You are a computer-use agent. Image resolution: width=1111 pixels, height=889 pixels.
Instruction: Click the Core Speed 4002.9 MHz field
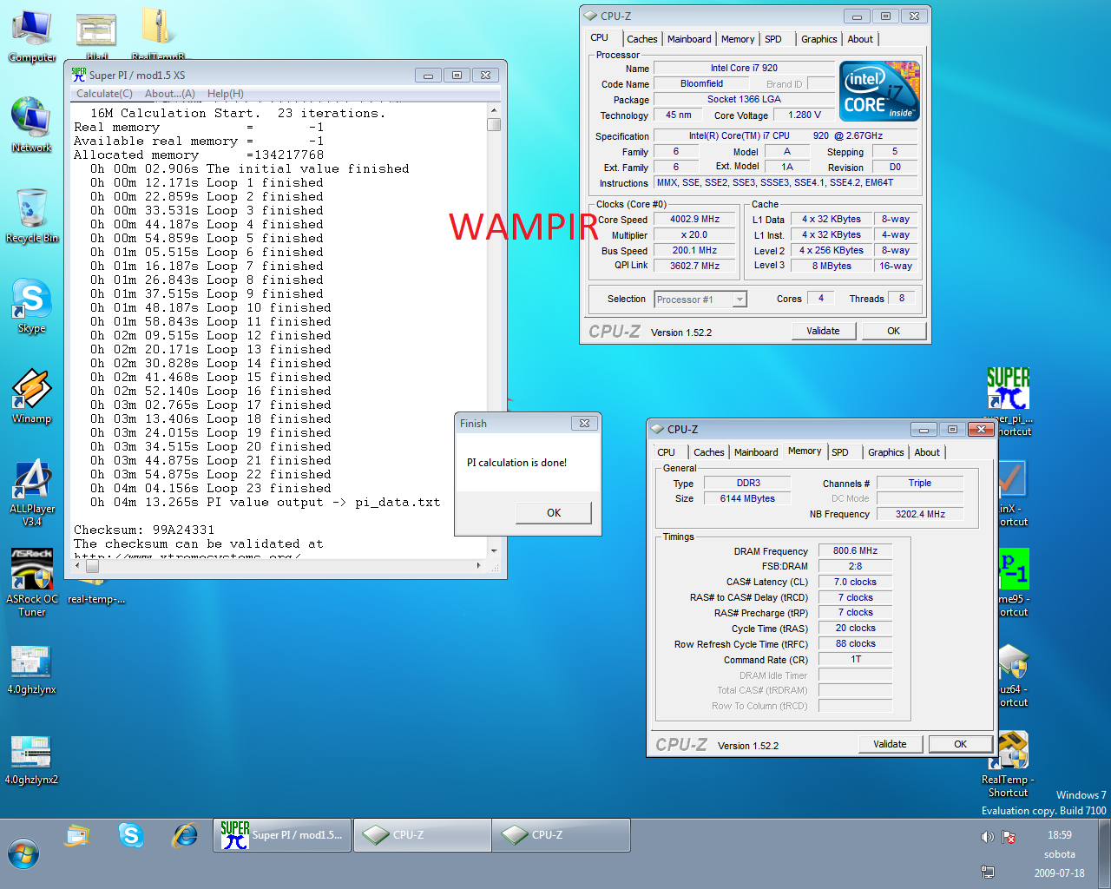click(694, 220)
